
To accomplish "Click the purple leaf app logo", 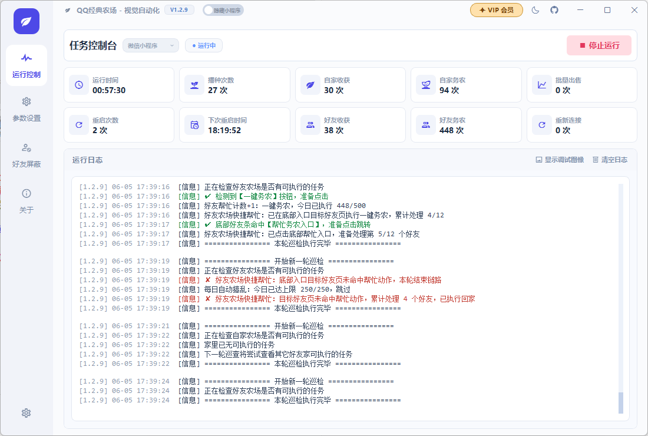I will (x=27, y=21).
